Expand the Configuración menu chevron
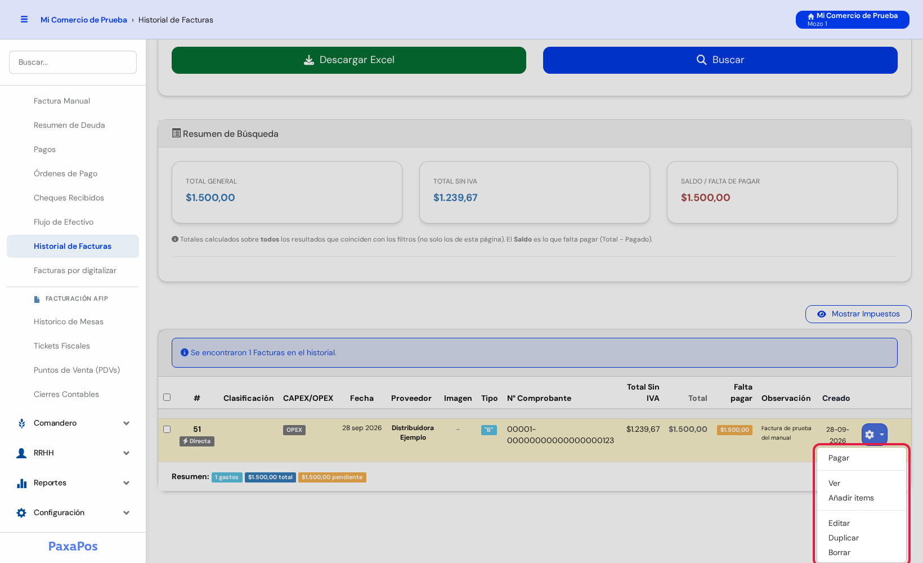Screen dimensions: 923x563 (126, 513)
